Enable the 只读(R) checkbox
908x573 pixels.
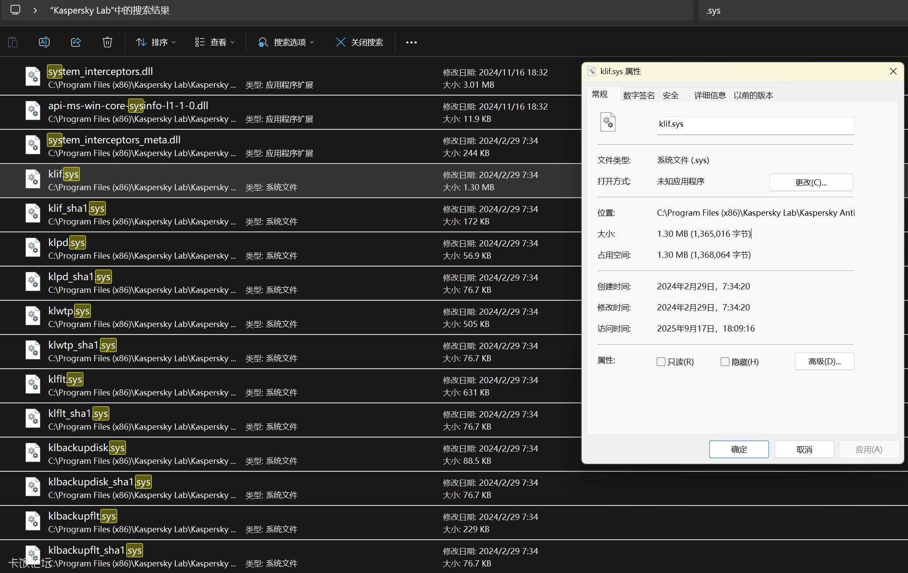pos(661,362)
